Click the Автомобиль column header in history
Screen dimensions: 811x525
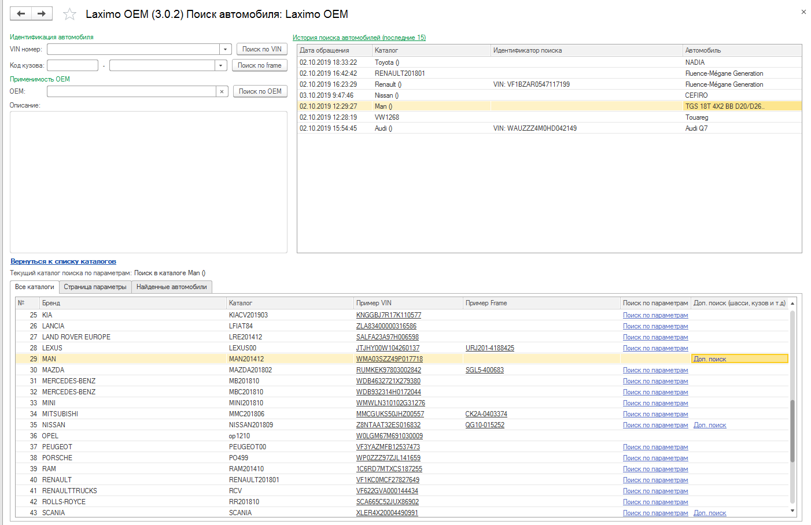click(742, 50)
